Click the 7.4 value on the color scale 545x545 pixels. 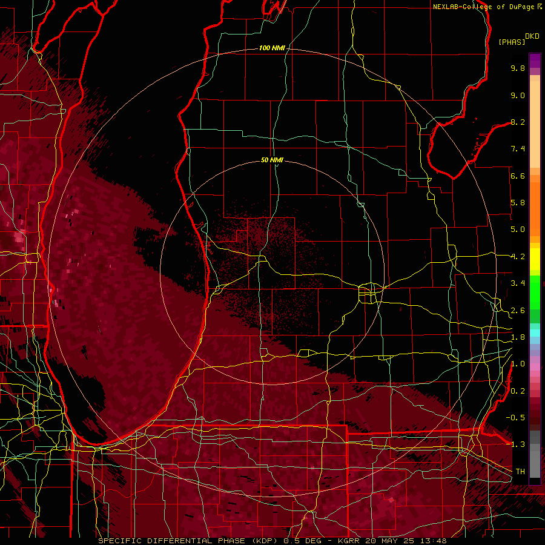click(518, 149)
